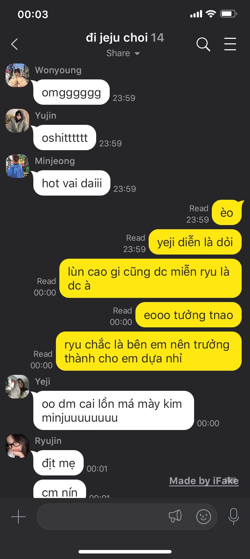Open the hamburger menu icon

click(x=230, y=44)
